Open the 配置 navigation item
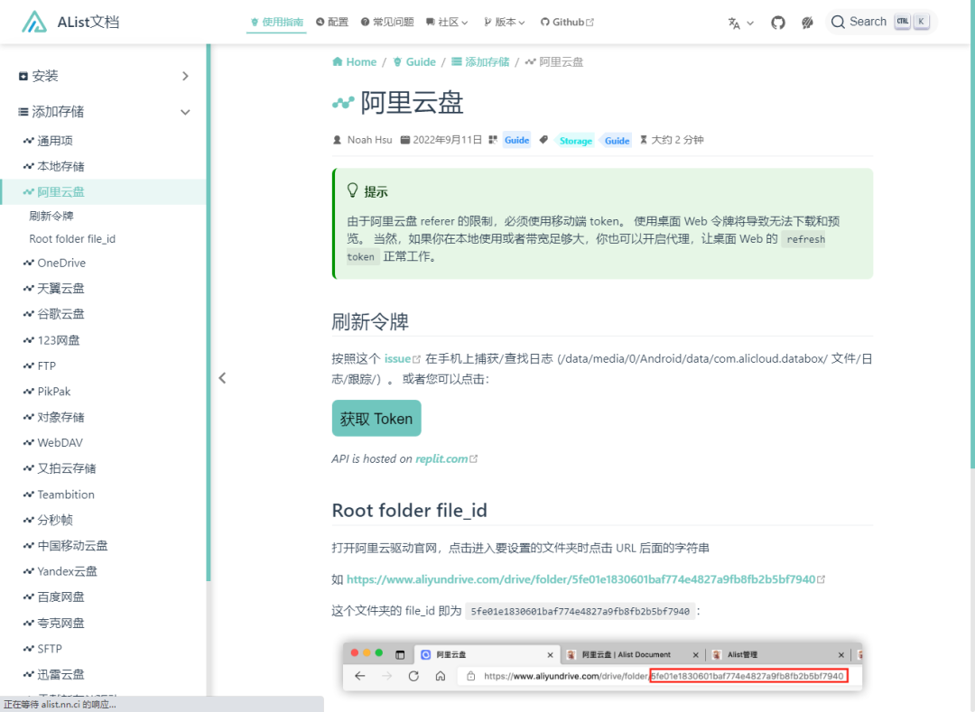Image resolution: width=975 pixels, height=712 pixels. (332, 22)
